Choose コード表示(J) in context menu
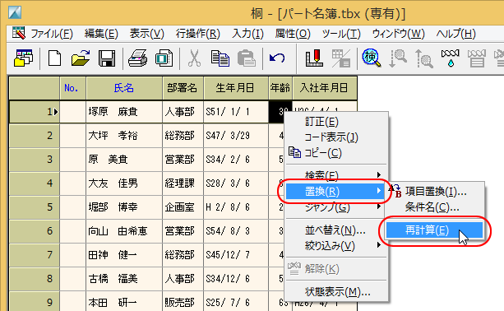This screenshot has width=504, height=311. click(x=336, y=137)
